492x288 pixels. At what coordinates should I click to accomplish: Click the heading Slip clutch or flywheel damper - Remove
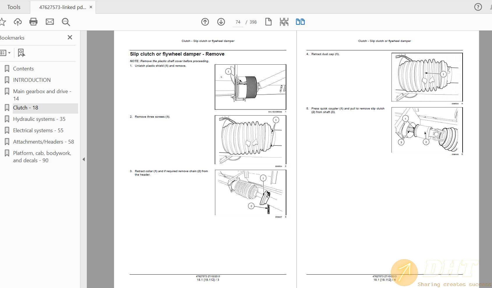click(177, 54)
